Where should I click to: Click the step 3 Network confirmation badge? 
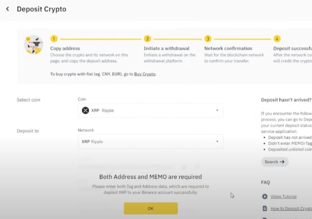[208, 39]
